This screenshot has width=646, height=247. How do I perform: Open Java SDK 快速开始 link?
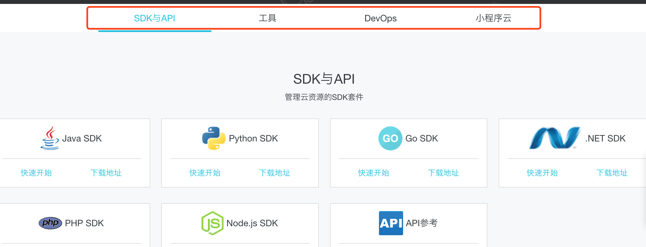36,173
